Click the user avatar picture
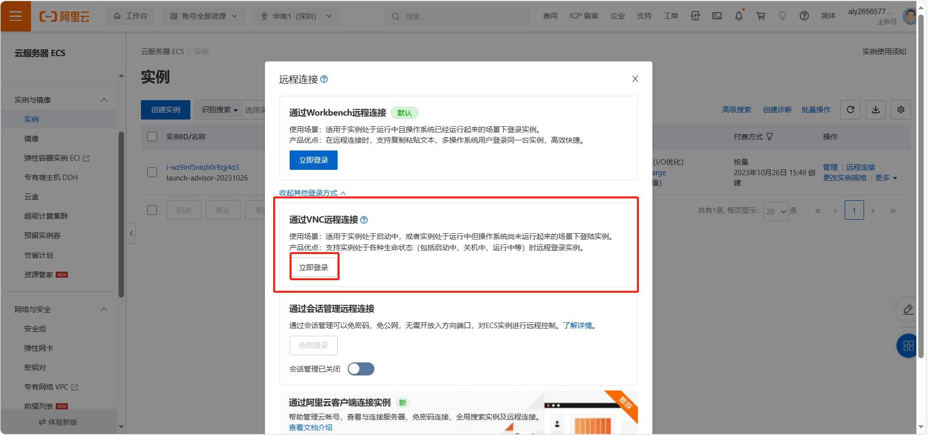This screenshot has width=928, height=435. [909, 16]
